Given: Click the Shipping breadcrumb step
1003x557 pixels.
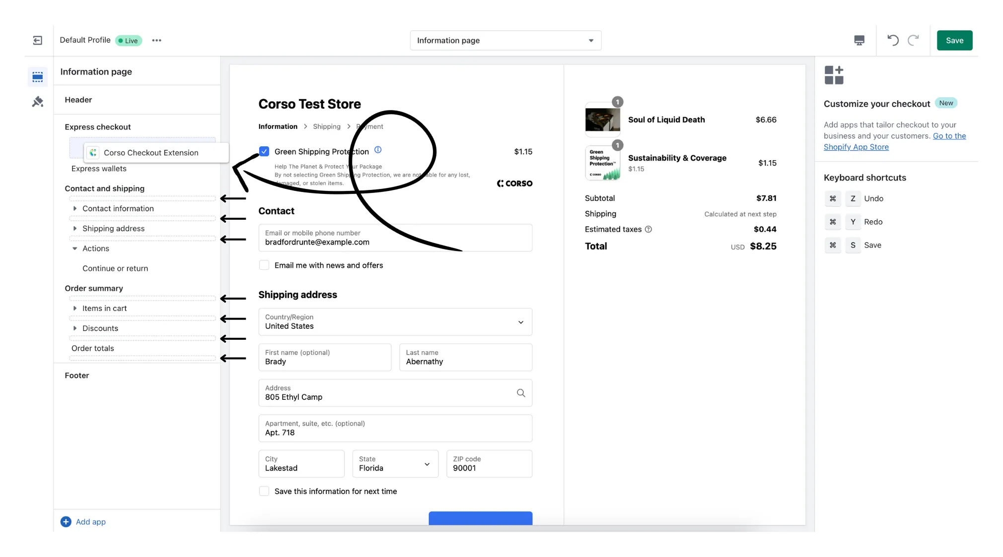Looking at the screenshot, I should click(327, 126).
